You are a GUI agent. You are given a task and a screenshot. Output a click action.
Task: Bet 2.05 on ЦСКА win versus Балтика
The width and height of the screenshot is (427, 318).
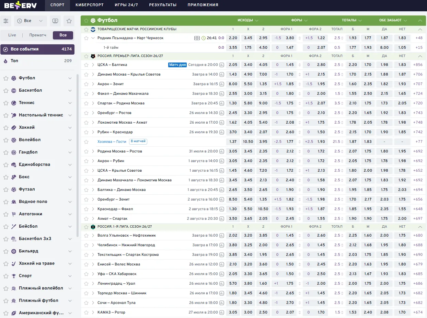click(233, 65)
